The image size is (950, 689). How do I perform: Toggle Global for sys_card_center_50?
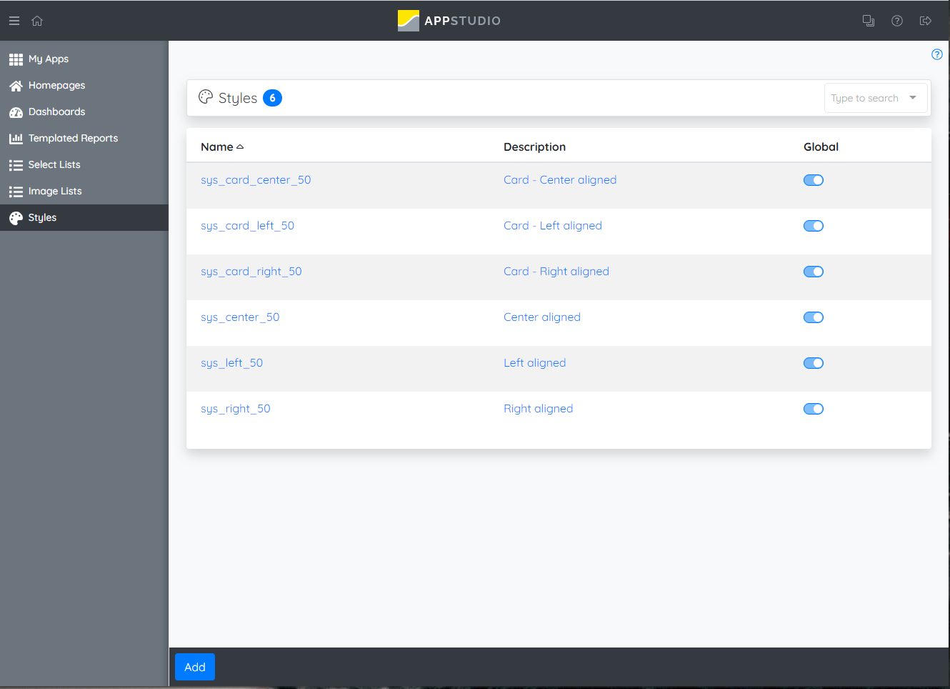[814, 180]
